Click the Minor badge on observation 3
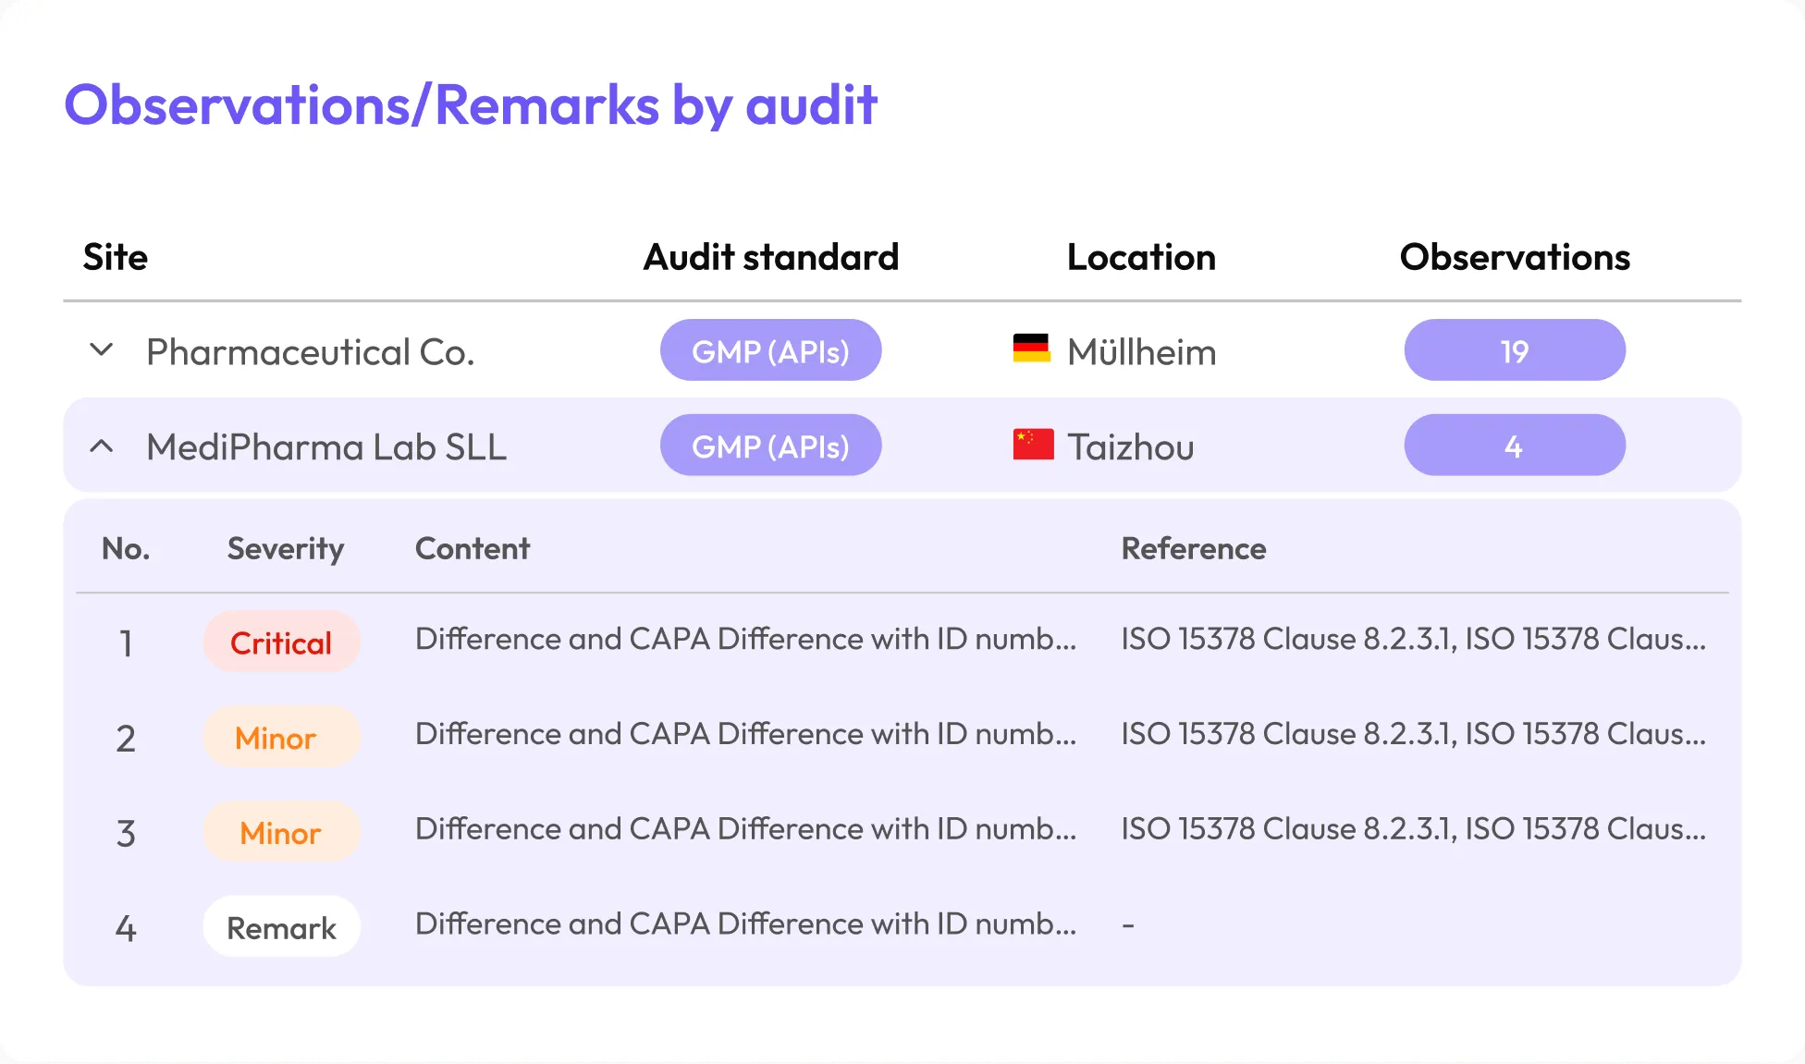 pos(281,833)
